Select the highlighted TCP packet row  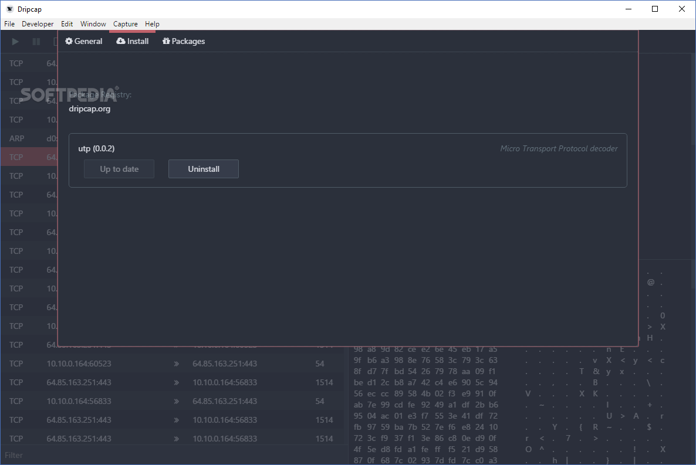tap(29, 157)
